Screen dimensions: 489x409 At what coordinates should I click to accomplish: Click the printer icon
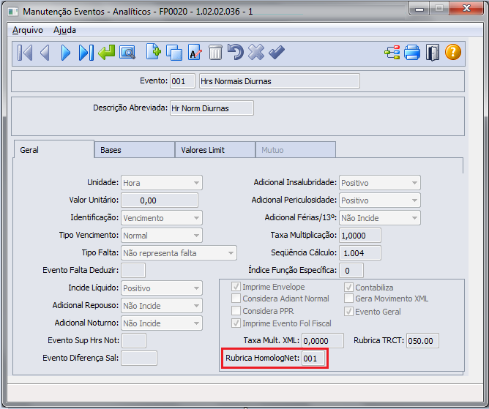pos(412,53)
